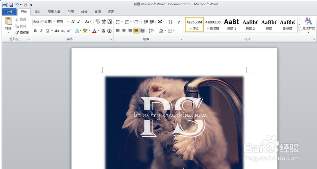Viewport: 317px width, 169px height.
Task: Insert Enclosed Character symbol
Action: click(x=109, y=31)
